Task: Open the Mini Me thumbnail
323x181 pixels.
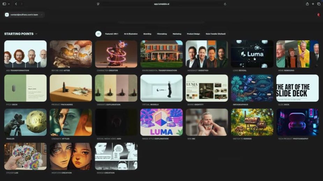Action: (x=207, y=122)
